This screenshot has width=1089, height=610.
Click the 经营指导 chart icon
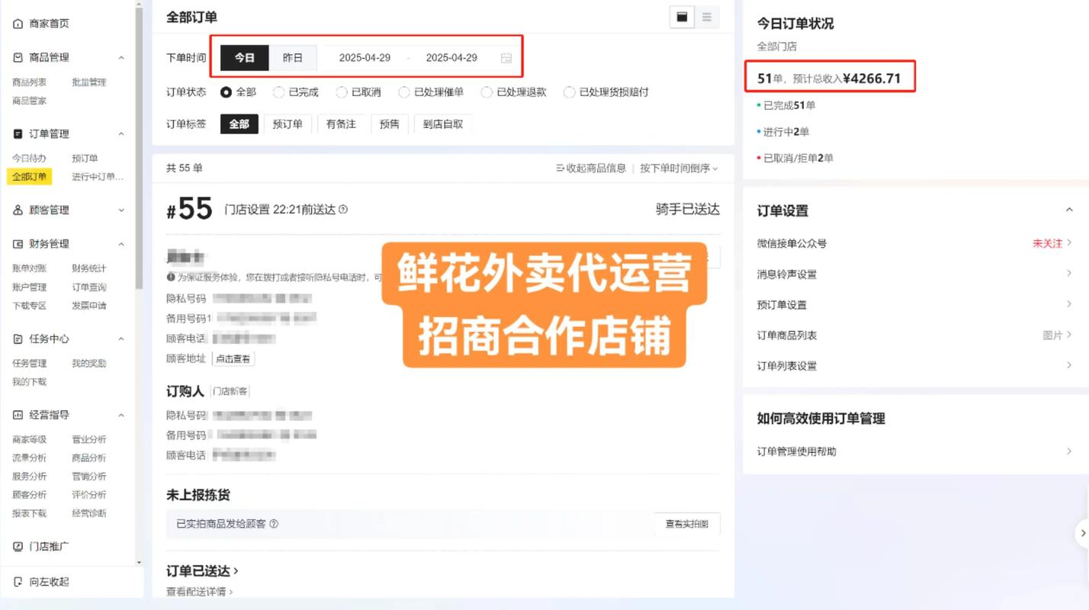click(x=18, y=415)
